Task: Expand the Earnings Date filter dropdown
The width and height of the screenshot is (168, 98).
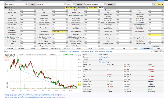Action: [156, 32]
